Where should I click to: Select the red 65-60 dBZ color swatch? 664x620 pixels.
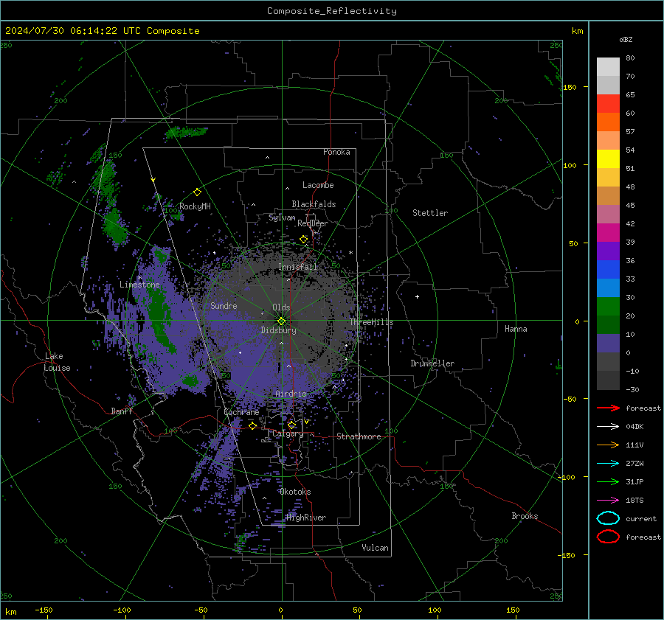point(608,104)
